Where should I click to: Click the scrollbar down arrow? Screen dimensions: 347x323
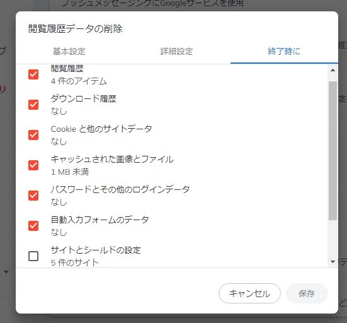[x=333, y=262]
